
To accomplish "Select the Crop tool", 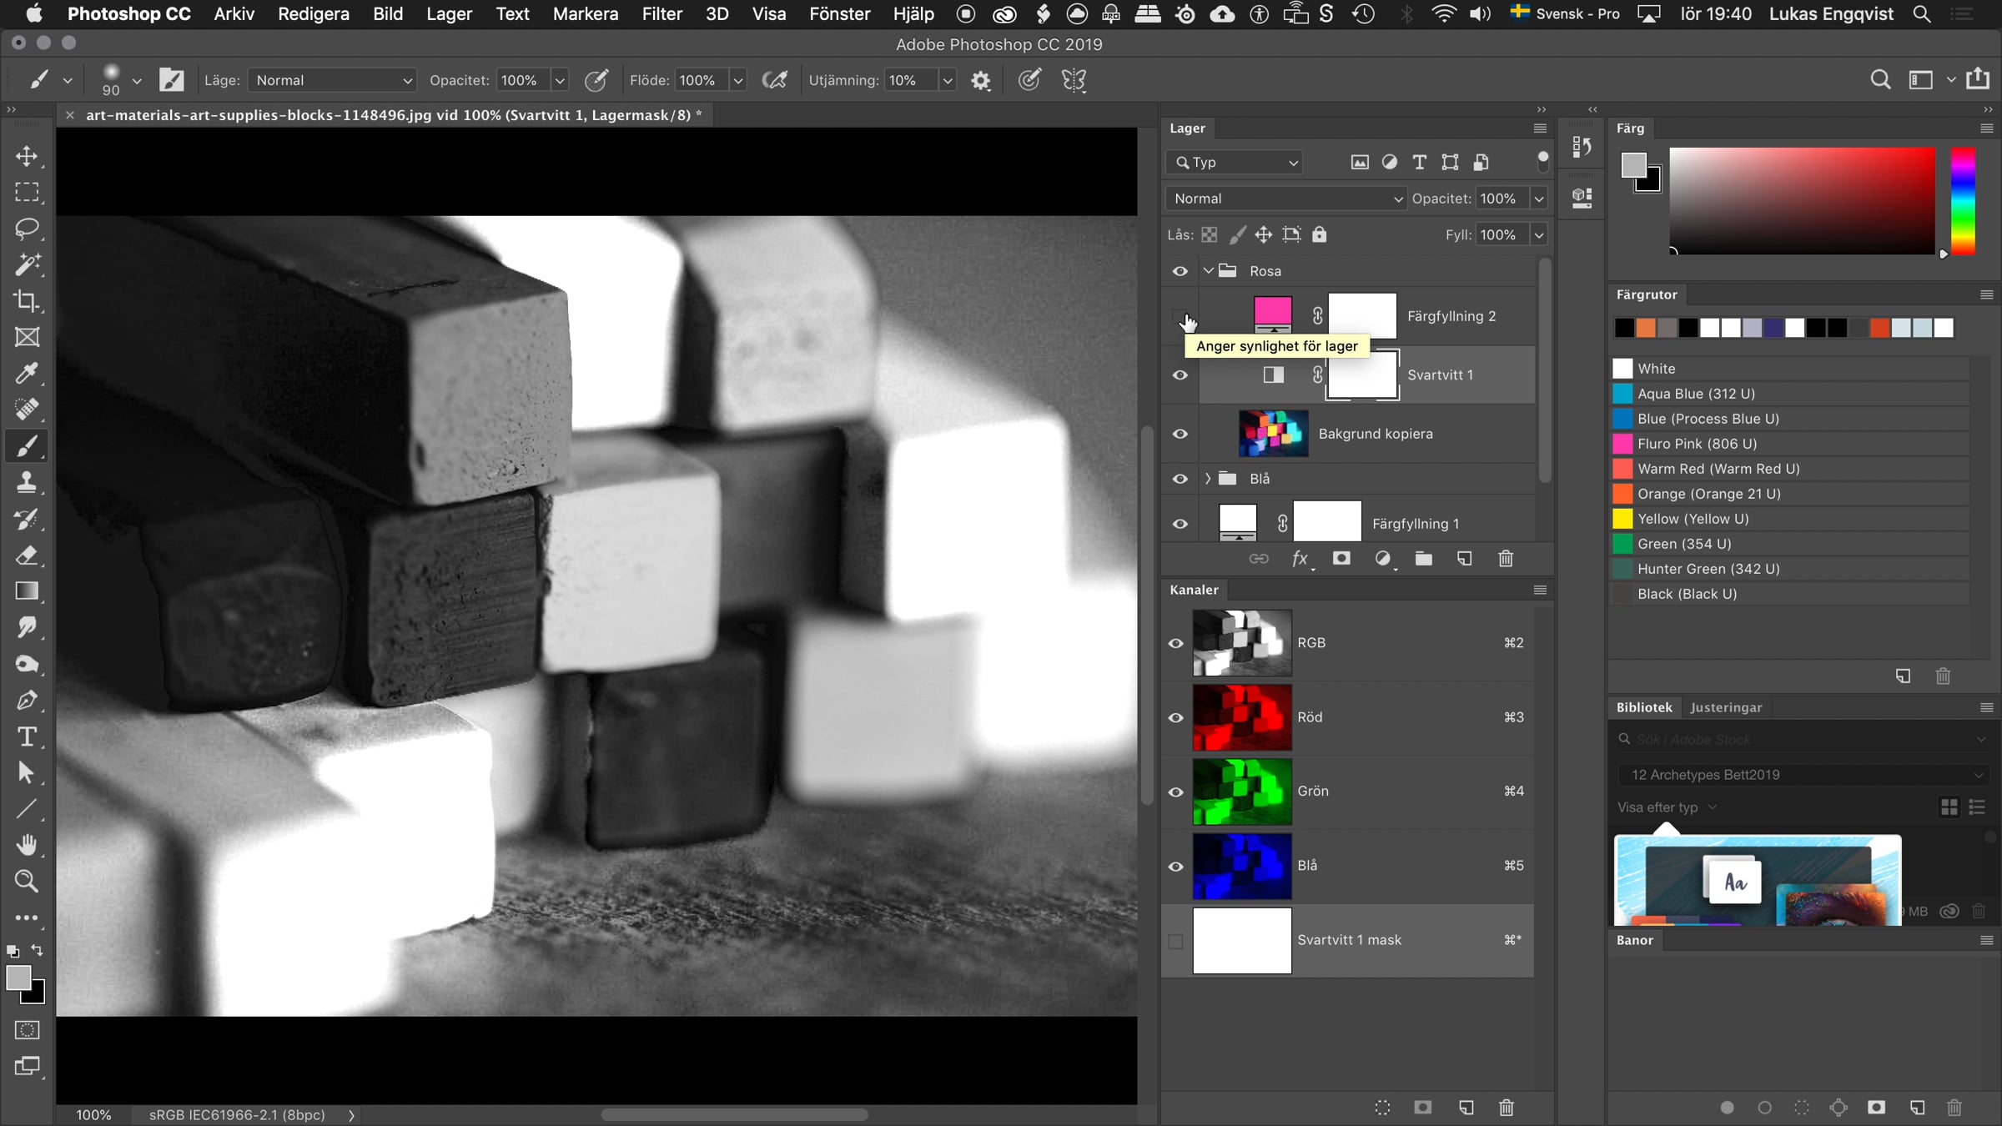I will (27, 300).
